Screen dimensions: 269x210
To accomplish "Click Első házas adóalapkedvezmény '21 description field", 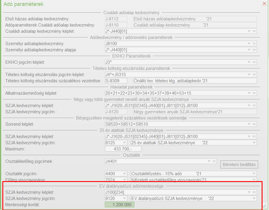I will click(195, 19).
